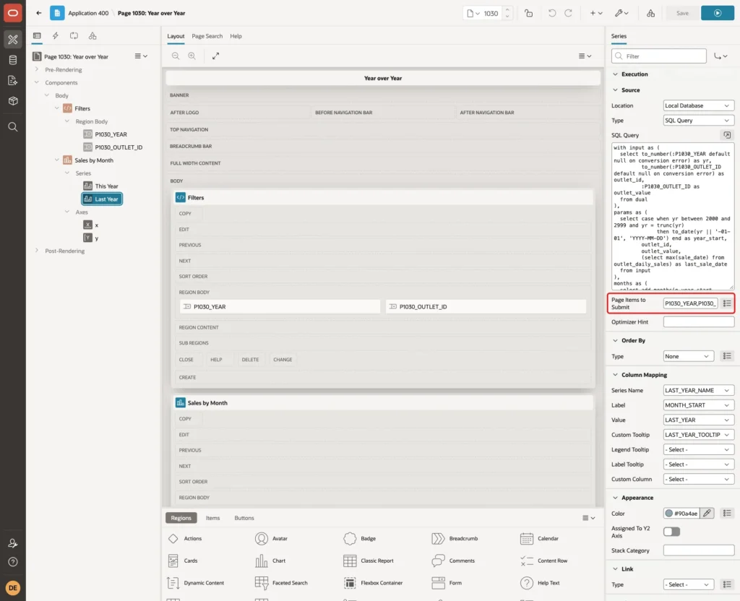
Task: Switch to the Items gallery tab
Action: coord(213,518)
